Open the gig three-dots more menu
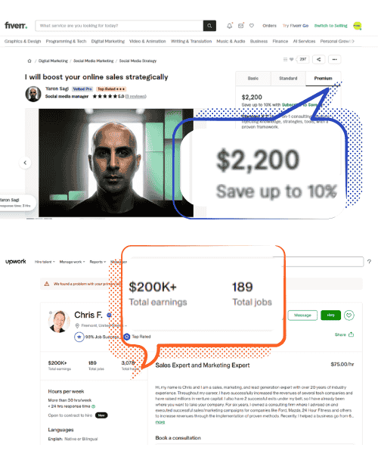This screenshot has height=454, width=378. (x=334, y=59)
